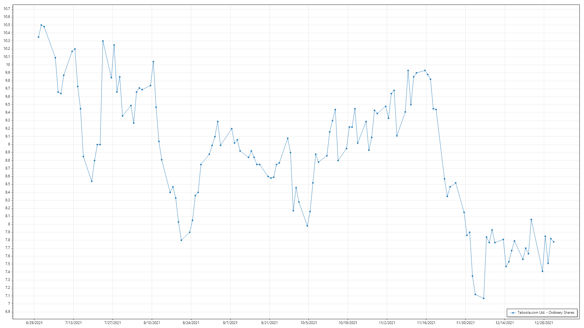Click the final data point of the series
This screenshot has height=328, width=584.
coord(554,242)
